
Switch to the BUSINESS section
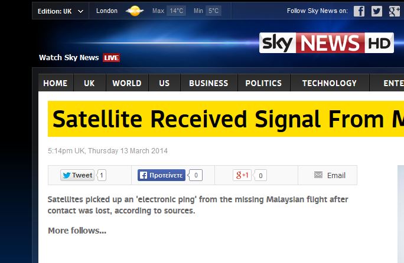tap(208, 83)
